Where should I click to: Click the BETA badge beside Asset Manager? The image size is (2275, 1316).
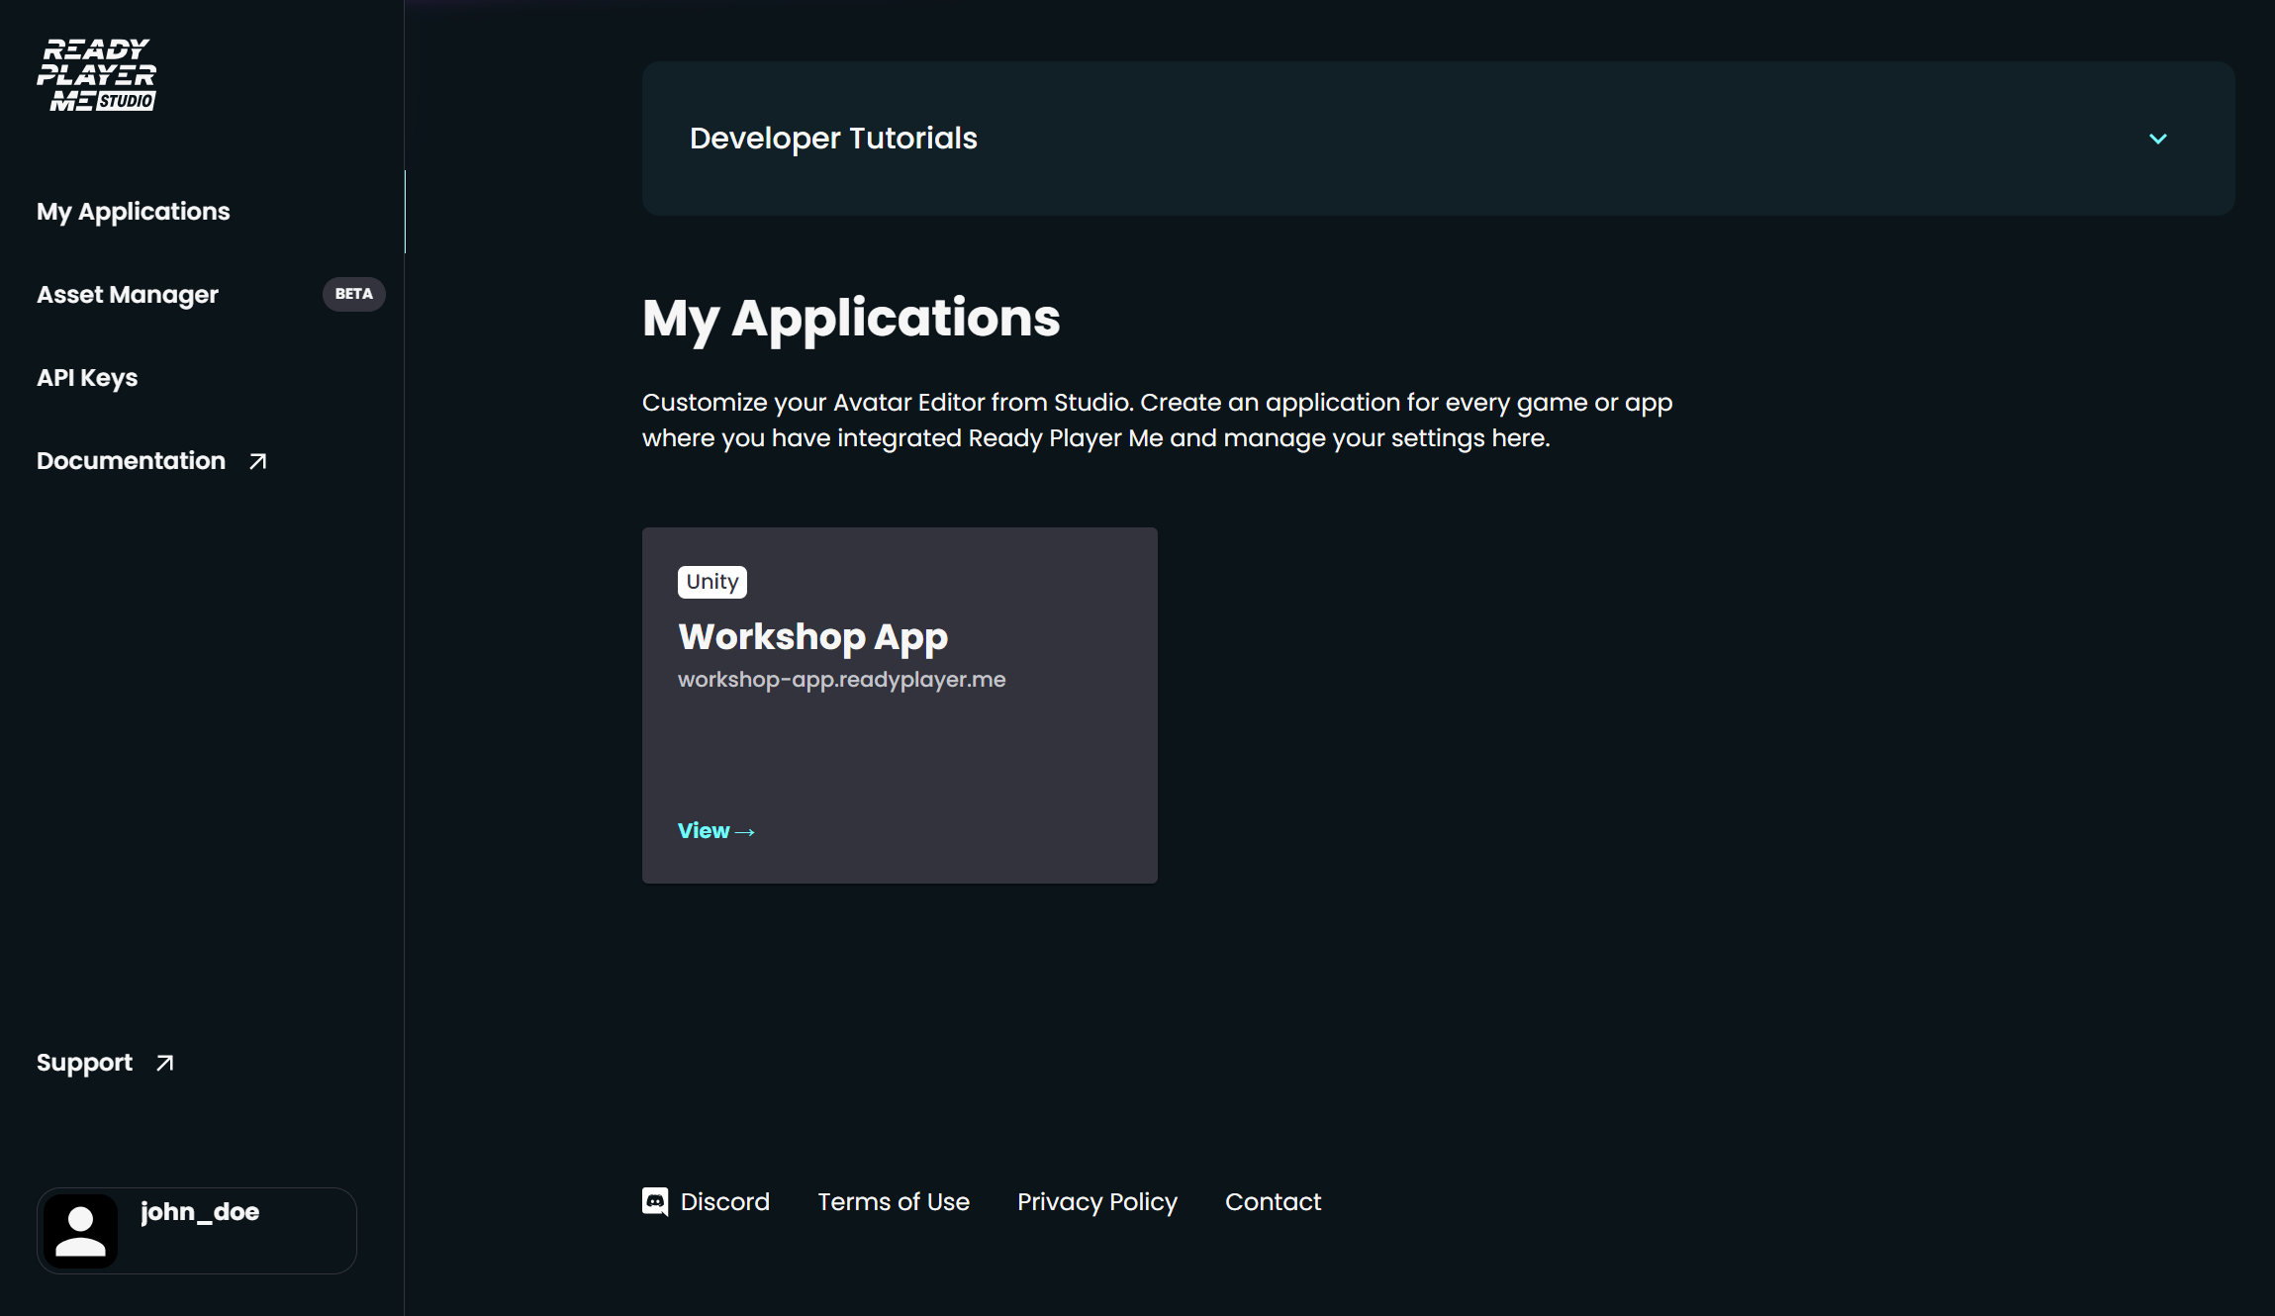[353, 294]
